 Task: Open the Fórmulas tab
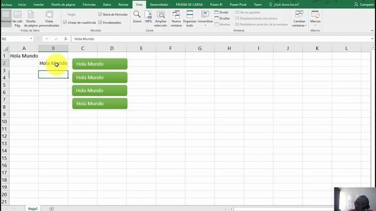[89, 5]
